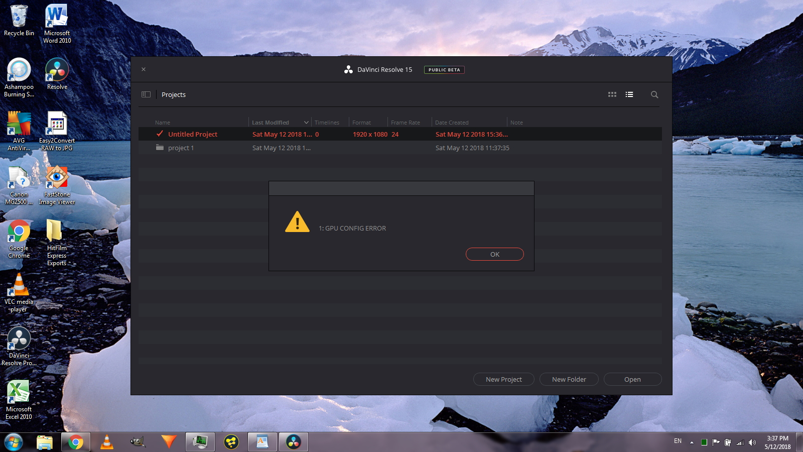Open the document-icon taskbar app
Screen dimensions: 803x452
(262, 442)
